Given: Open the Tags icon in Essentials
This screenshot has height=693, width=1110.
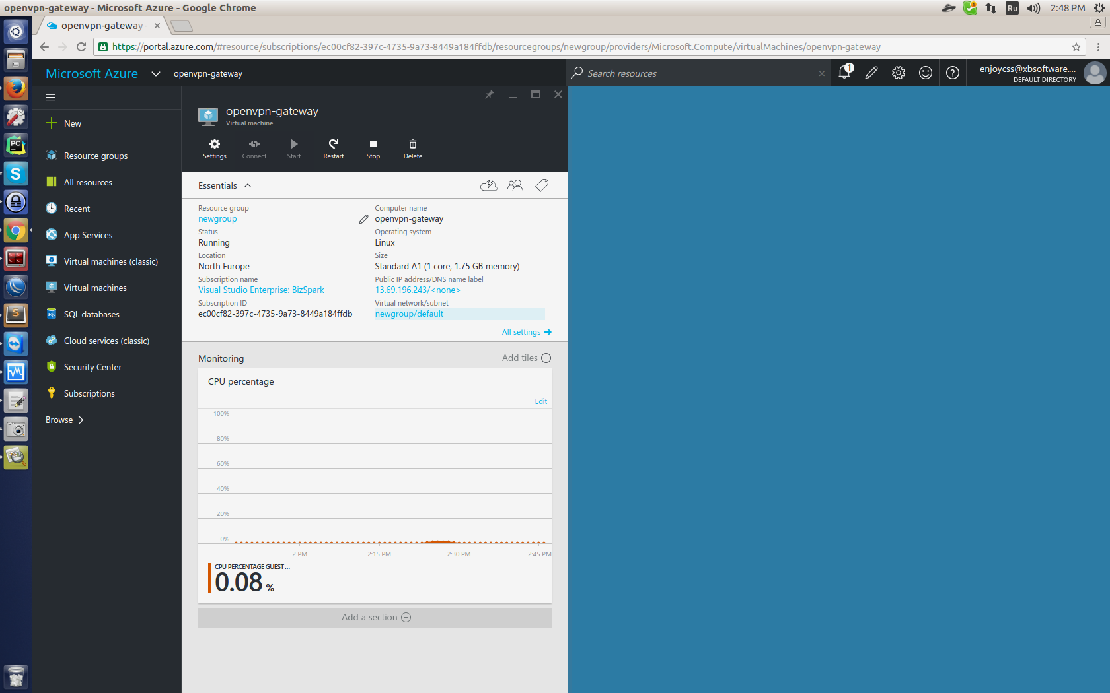Looking at the screenshot, I should (x=541, y=185).
